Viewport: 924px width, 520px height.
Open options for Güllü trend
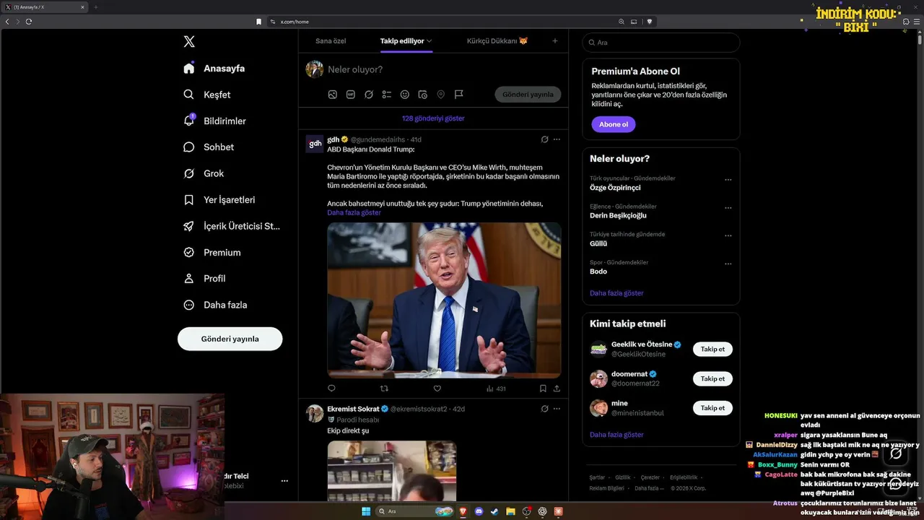(728, 235)
